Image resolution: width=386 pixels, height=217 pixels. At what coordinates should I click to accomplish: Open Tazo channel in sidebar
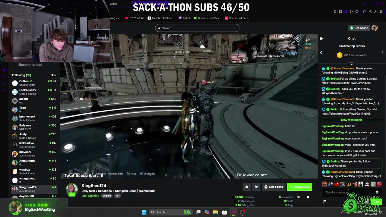(x=34, y=109)
